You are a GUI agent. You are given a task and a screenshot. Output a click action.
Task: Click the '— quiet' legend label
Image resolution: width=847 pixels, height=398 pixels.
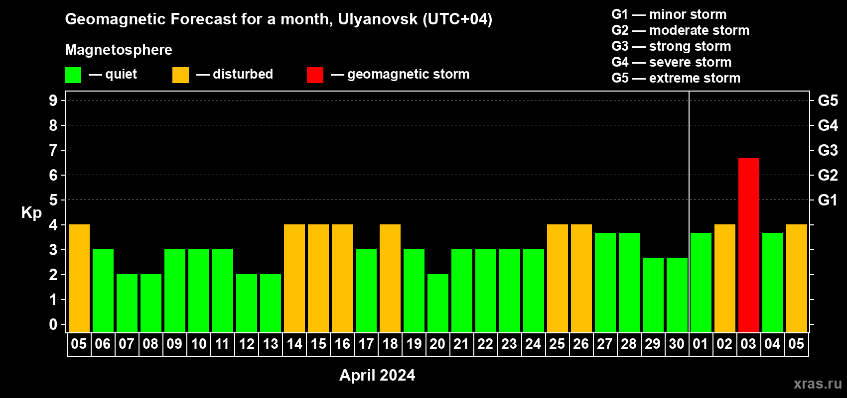[113, 74]
